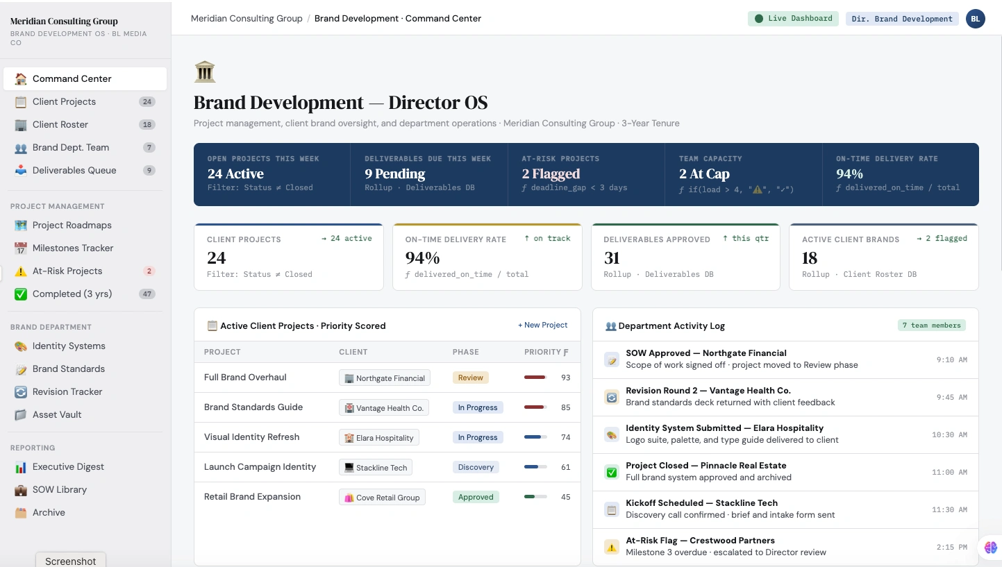Click 'Project Closed — Pinnacle Real Estate' entry

(785, 473)
